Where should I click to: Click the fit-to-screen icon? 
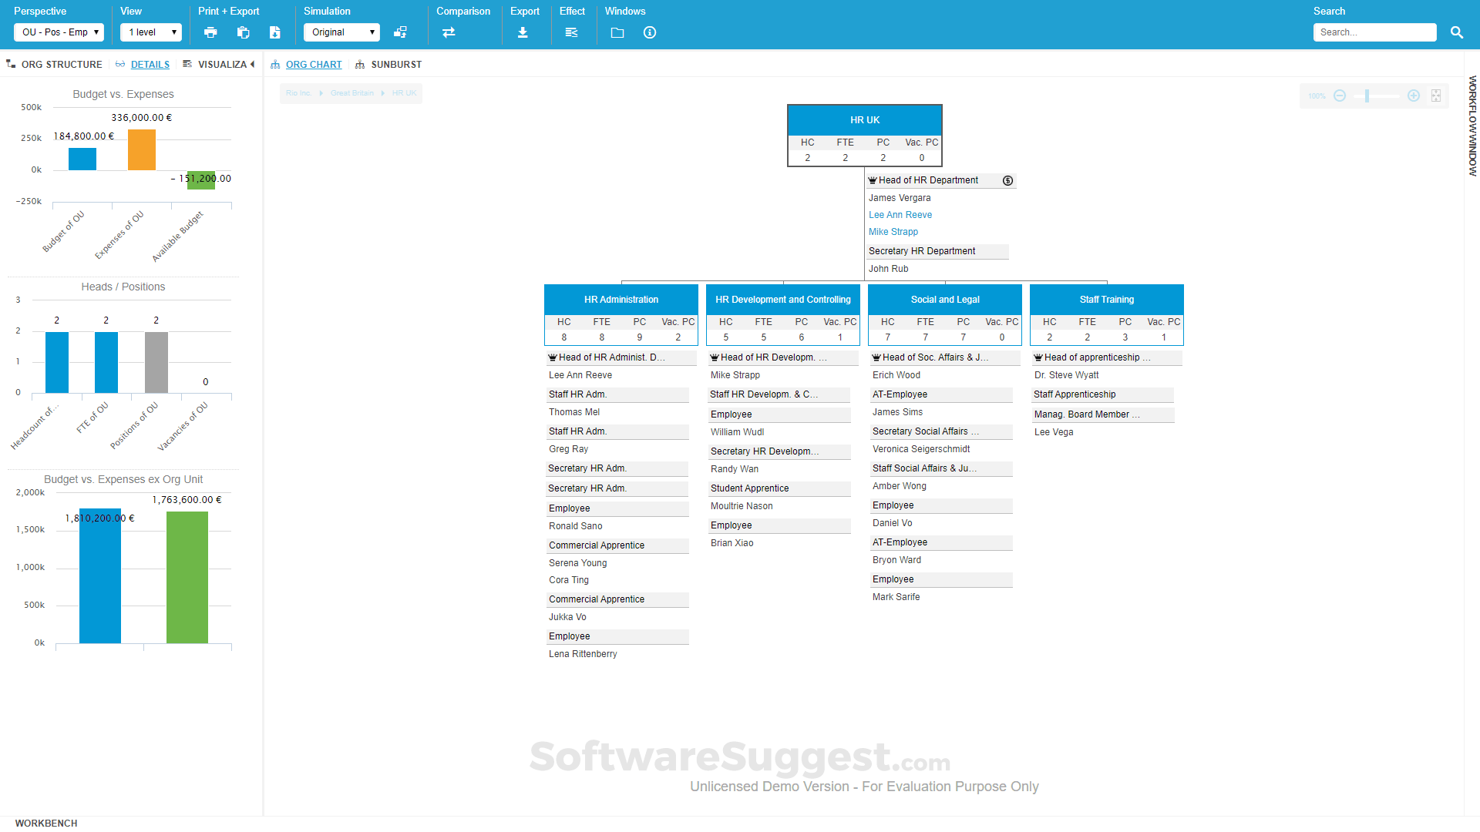pos(1435,96)
